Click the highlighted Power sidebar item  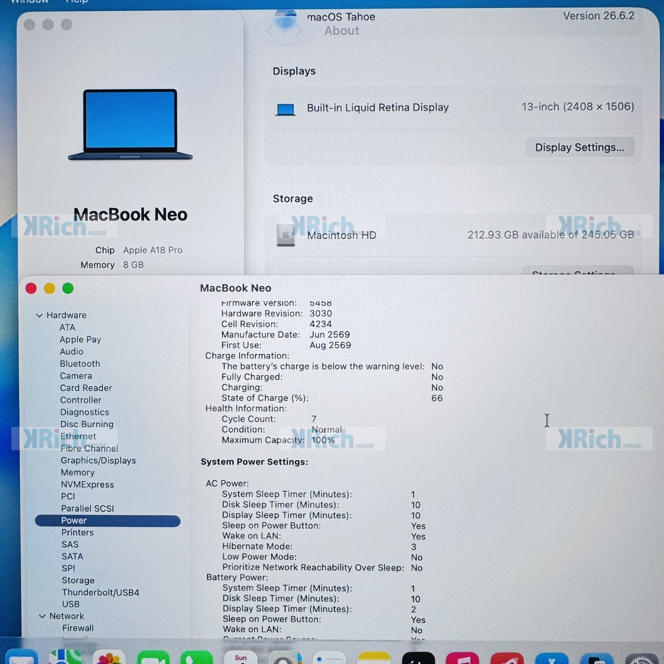107,521
